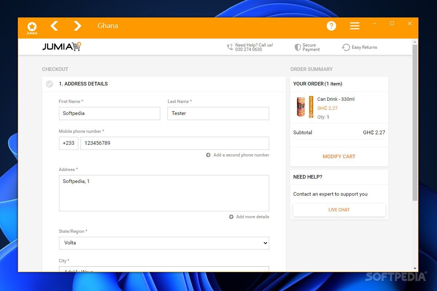The height and width of the screenshot is (291, 437).
Task: Click the Secure Payment label
Action: [x=311, y=47]
